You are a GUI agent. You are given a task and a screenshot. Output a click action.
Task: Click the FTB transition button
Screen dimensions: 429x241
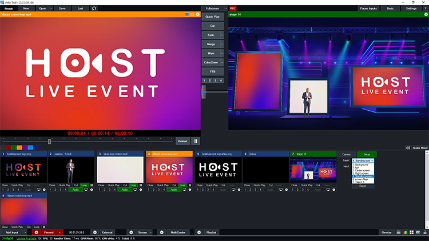[x=212, y=71]
